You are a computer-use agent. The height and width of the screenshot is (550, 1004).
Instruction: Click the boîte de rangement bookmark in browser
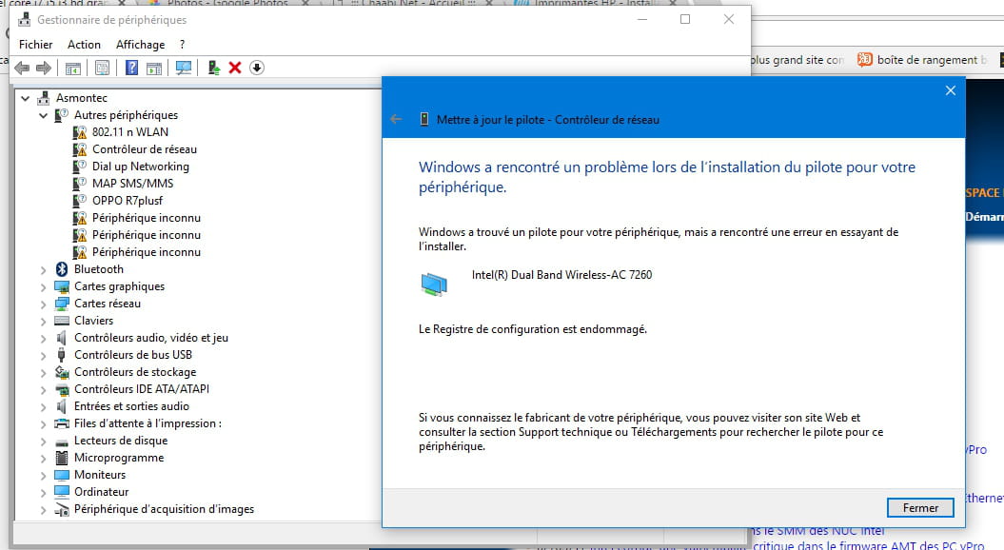pos(921,60)
